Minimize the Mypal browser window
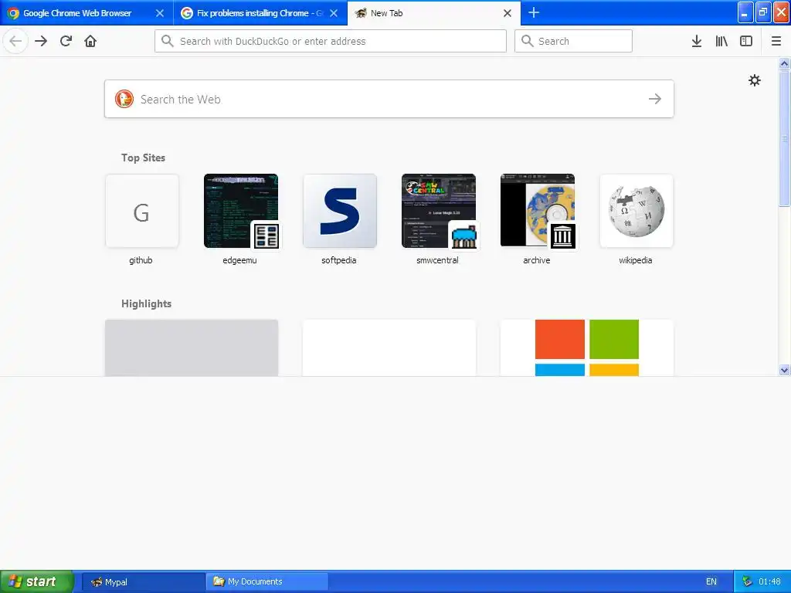Viewport: 791px width, 593px height. coord(745,12)
